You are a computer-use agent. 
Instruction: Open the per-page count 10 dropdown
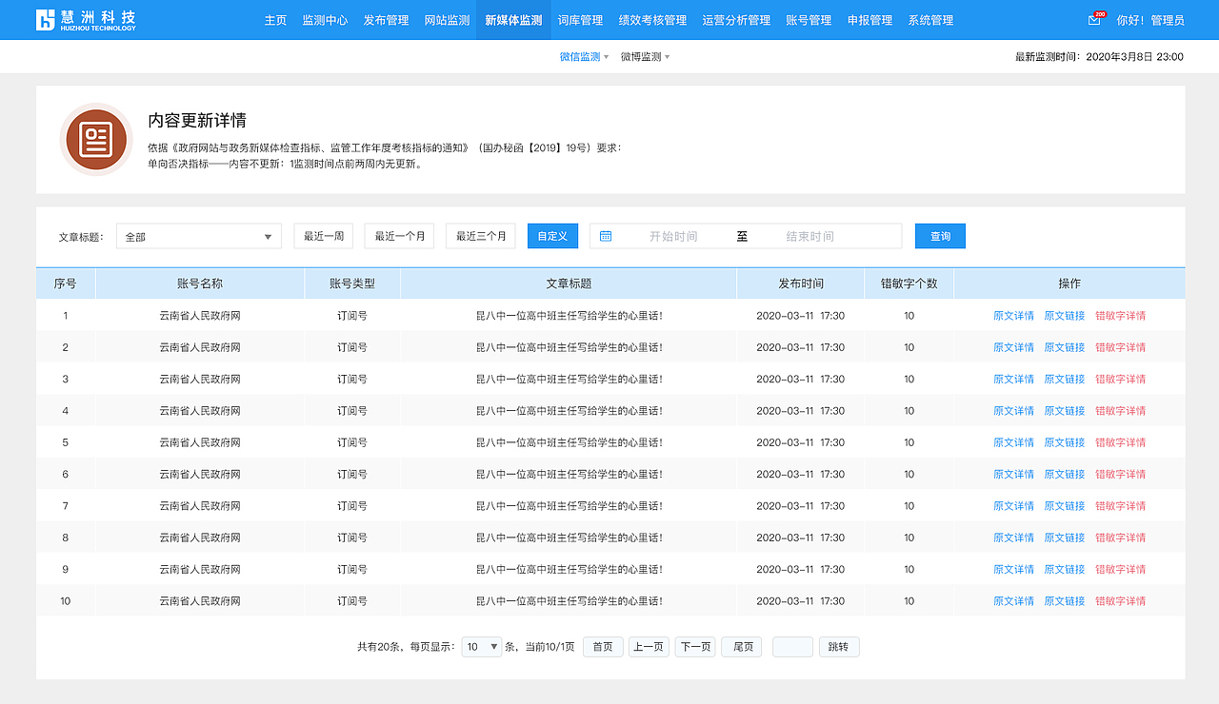pos(483,646)
